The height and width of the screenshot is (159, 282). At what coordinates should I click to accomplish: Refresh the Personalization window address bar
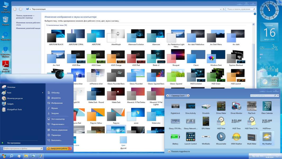pos(224,9)
